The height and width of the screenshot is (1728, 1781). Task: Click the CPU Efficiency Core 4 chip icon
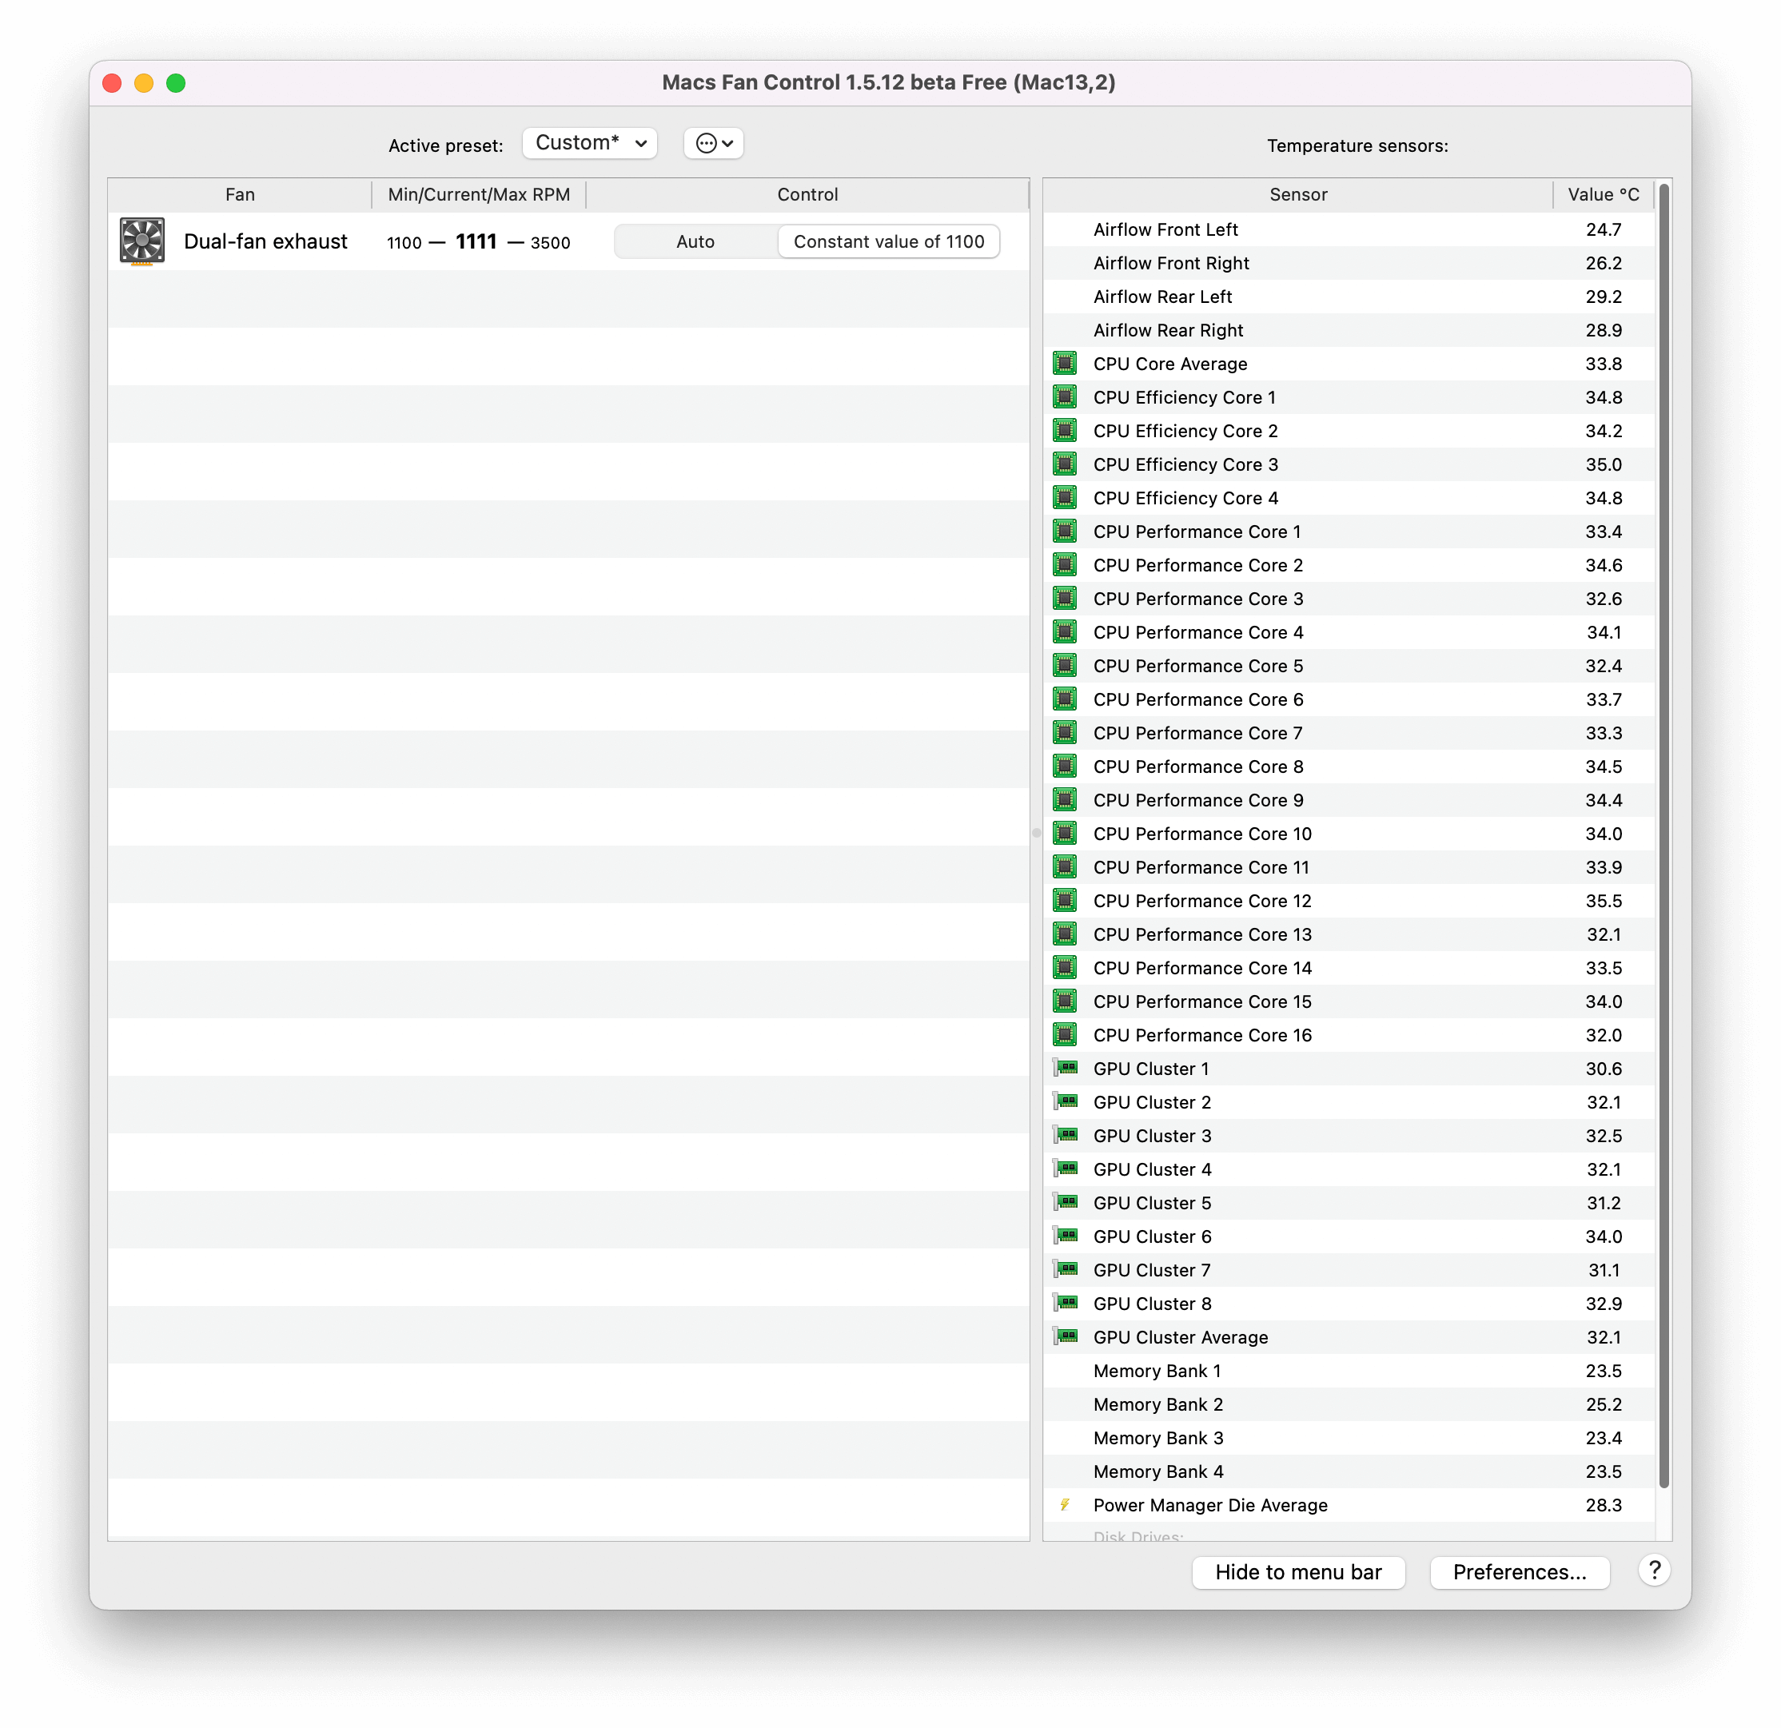click(1065, 498)
